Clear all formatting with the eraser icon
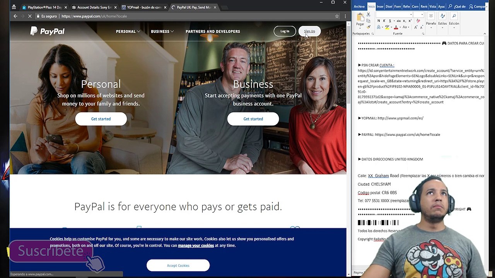The width and height of the screenshot is (495, 278). pos(418,21)
